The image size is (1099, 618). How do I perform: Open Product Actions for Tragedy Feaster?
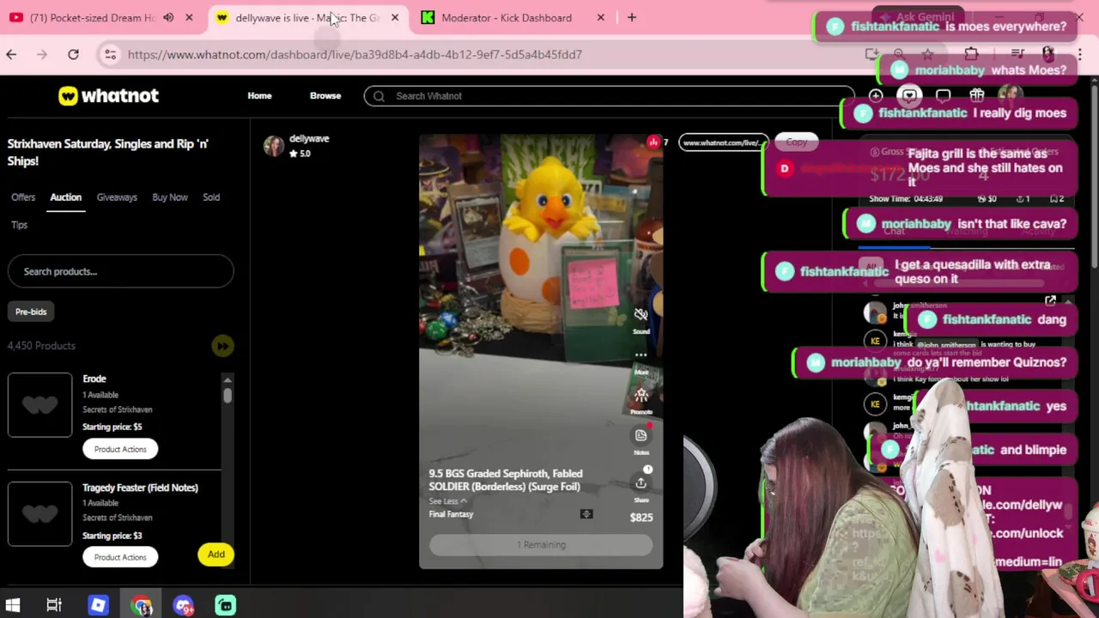click(120, 557)
